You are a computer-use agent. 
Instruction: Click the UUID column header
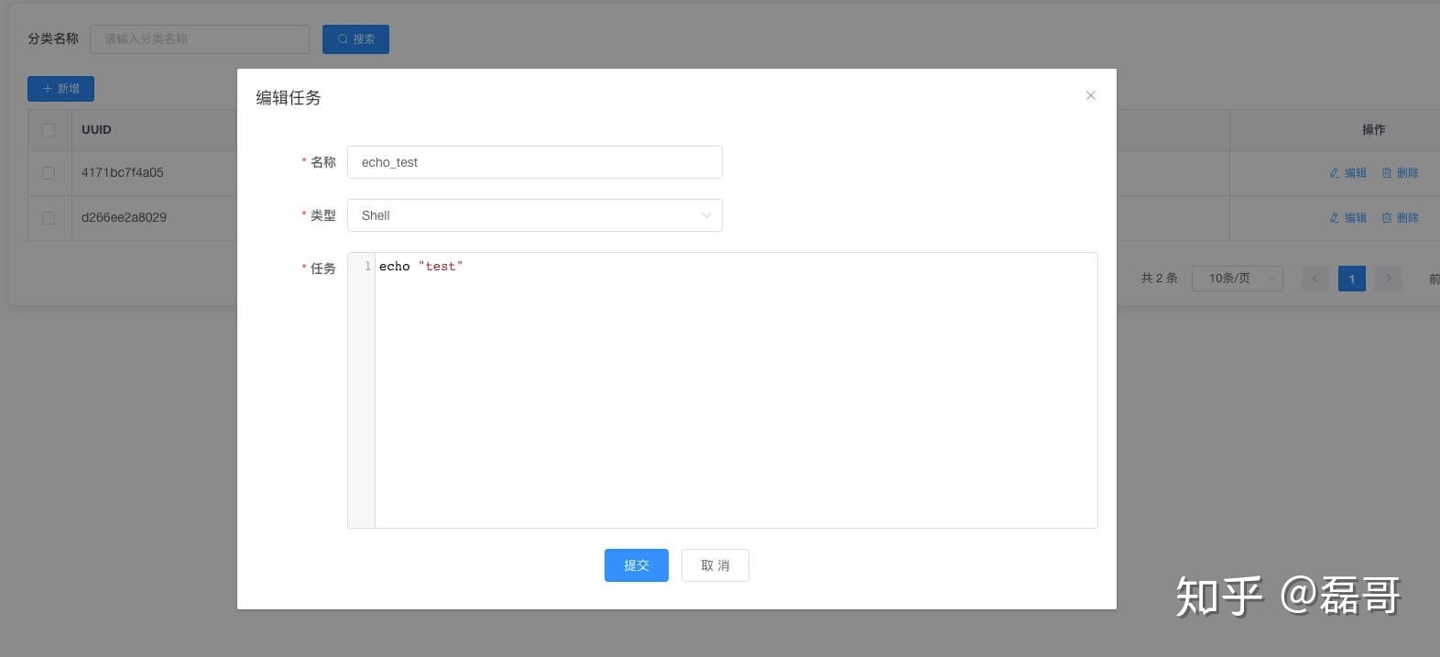(x=96, y=130)
